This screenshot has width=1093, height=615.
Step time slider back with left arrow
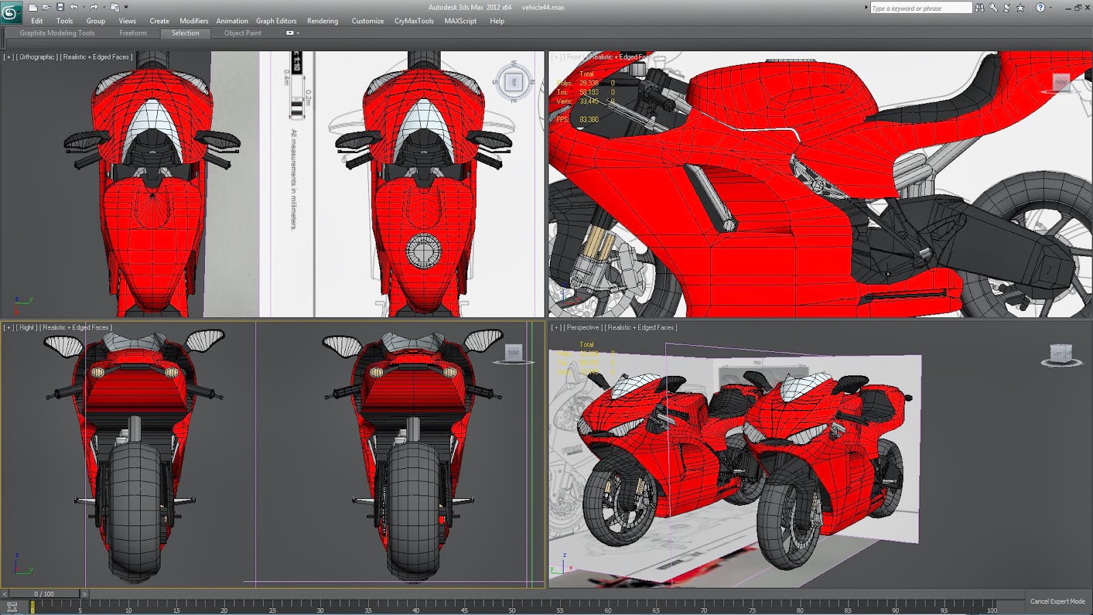[3, 594]
